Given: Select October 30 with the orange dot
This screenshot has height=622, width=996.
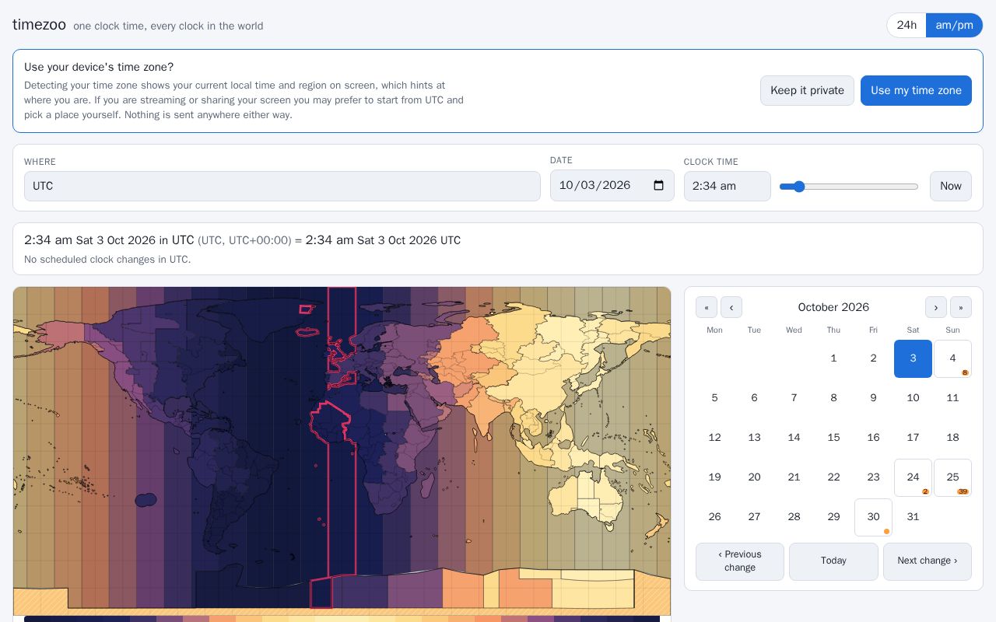Looking at the screenshot, I should click(x=873, y=517).
